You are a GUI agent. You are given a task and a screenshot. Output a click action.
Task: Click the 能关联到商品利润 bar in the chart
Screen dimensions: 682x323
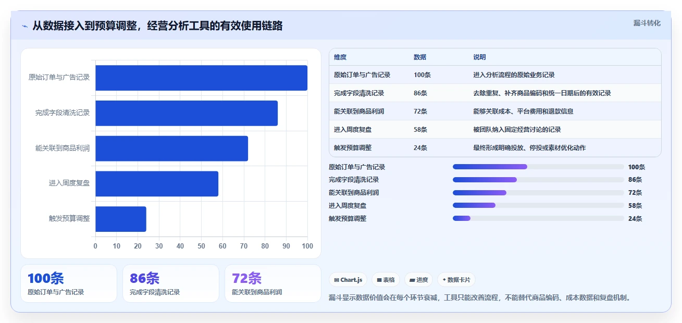[x=171, y=148]
